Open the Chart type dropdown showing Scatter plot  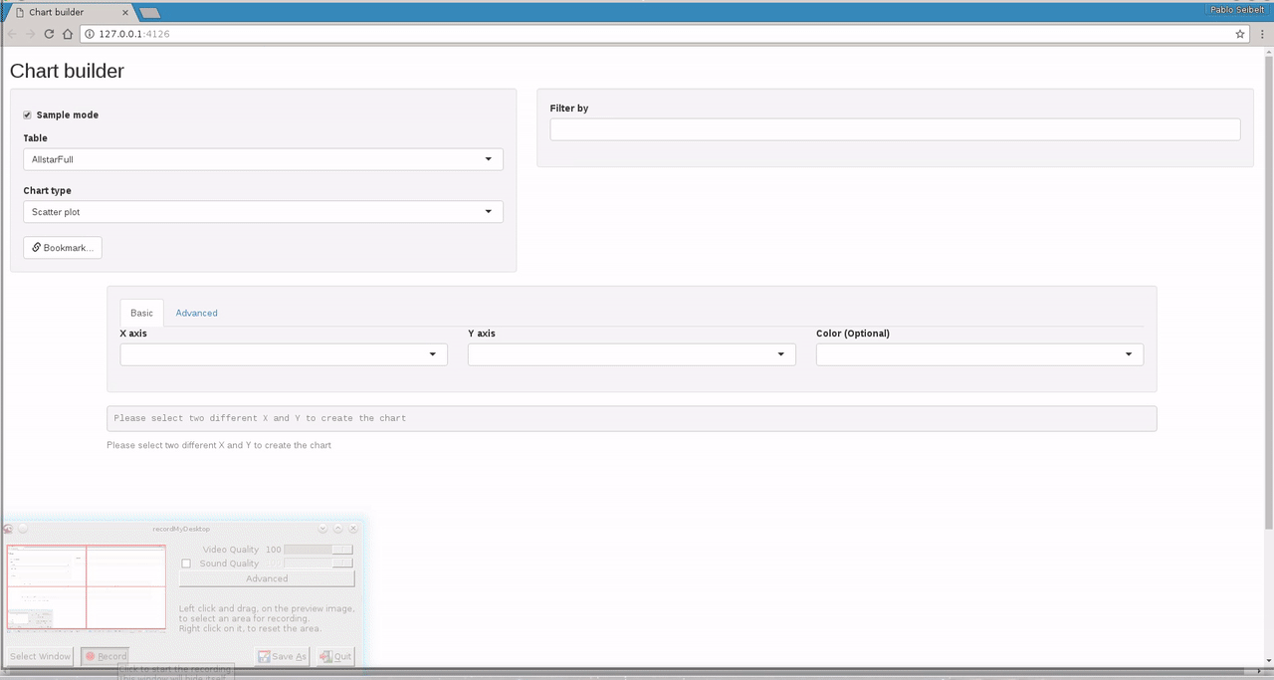[x=263, y=212]
